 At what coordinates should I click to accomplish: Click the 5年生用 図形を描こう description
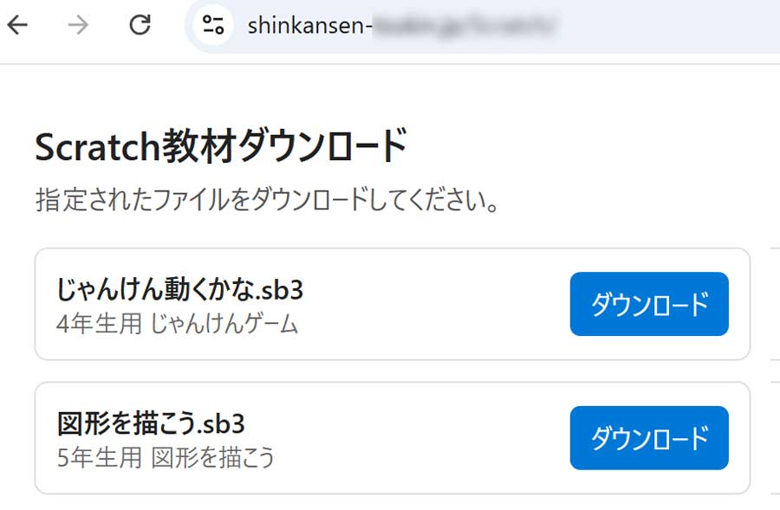166,457
